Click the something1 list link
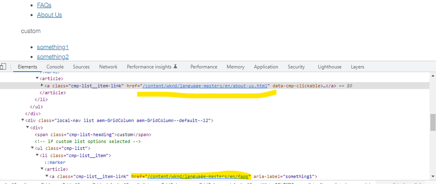 pos(53,47)
